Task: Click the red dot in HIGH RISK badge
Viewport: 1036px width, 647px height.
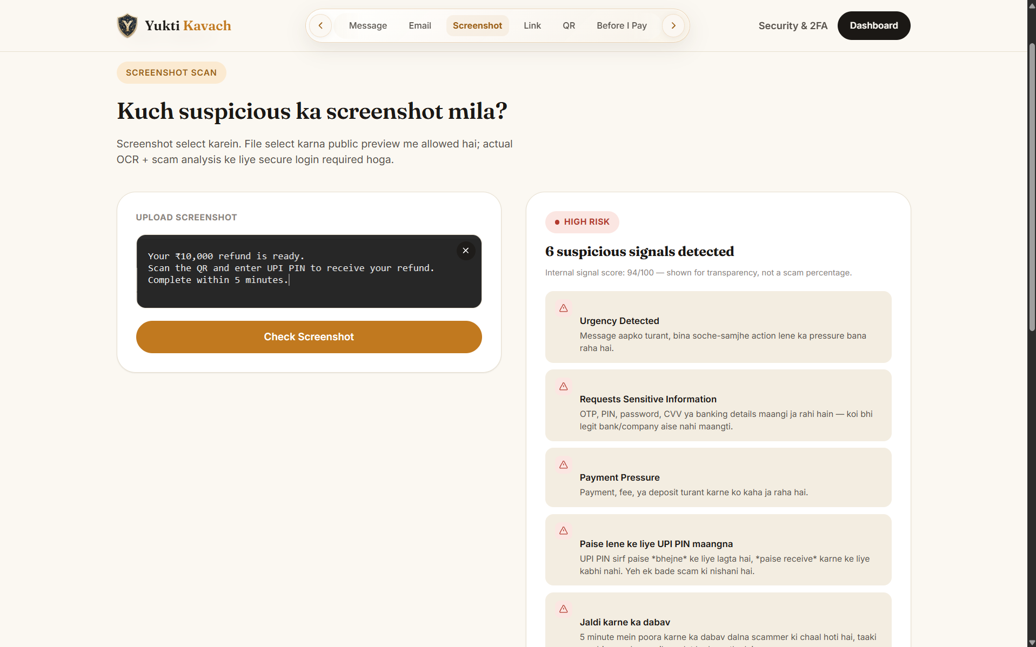Action: pyautogui.click(x=557, y=222)
